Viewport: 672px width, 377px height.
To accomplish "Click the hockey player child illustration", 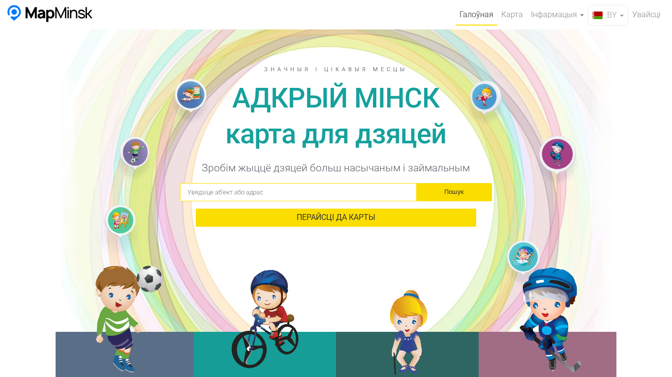I will tap(550, 319).
